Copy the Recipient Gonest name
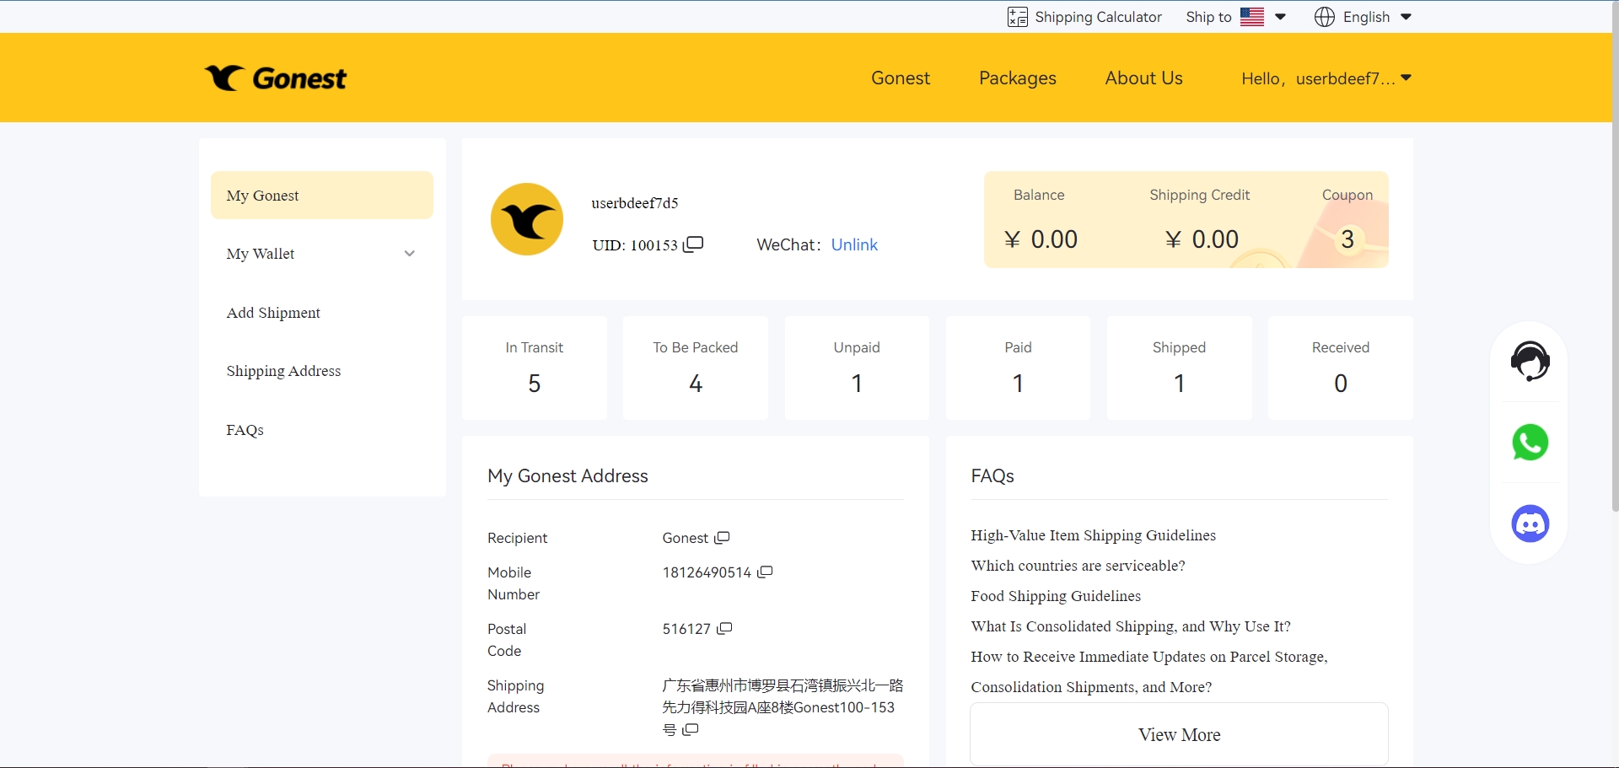The width and height of the screenshot is (1619, 768). pos(722,538)
